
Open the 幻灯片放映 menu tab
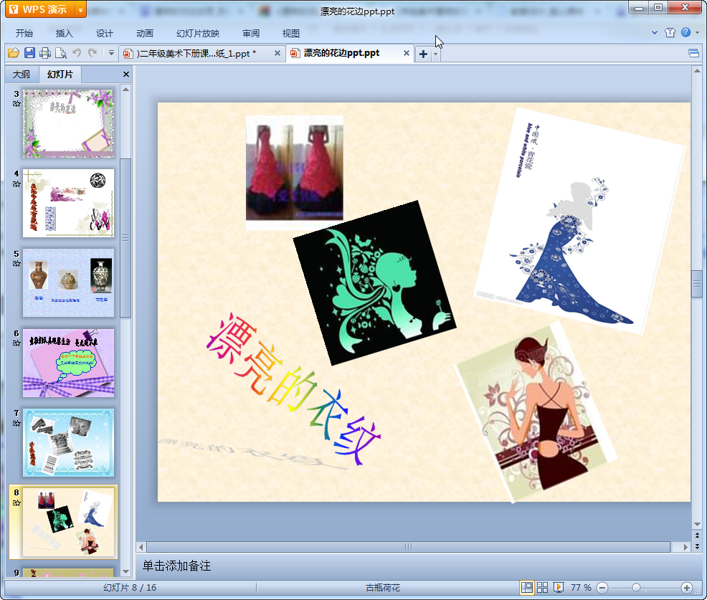click(x=198, y=34)
